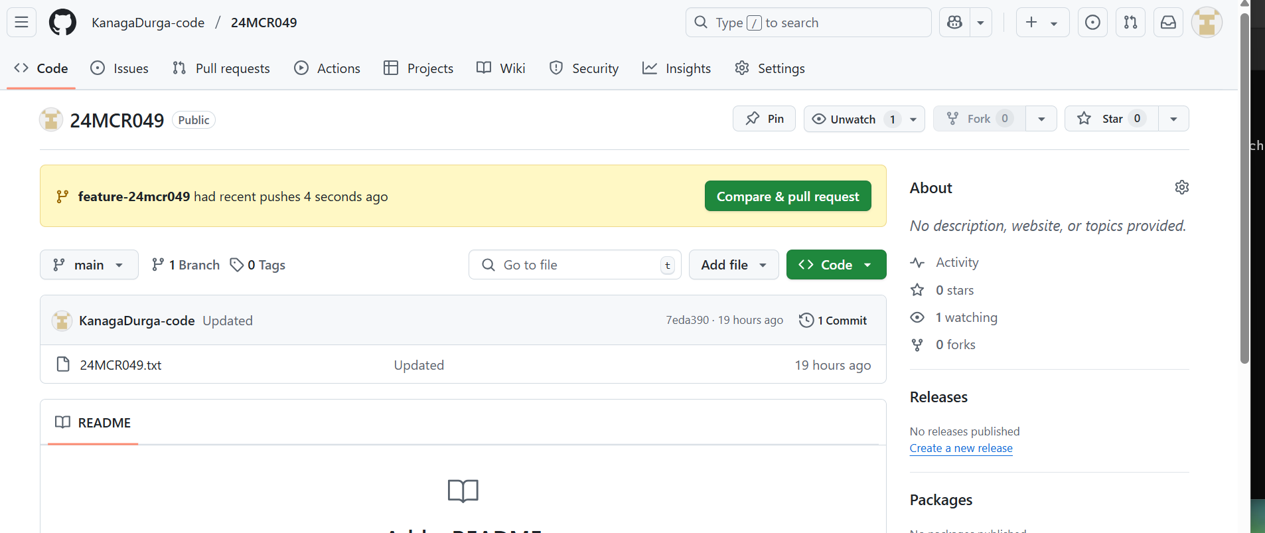Screen dimensions: 1265x533
Task: Open the feature-24mcr049 branch link
Action: 134,196
